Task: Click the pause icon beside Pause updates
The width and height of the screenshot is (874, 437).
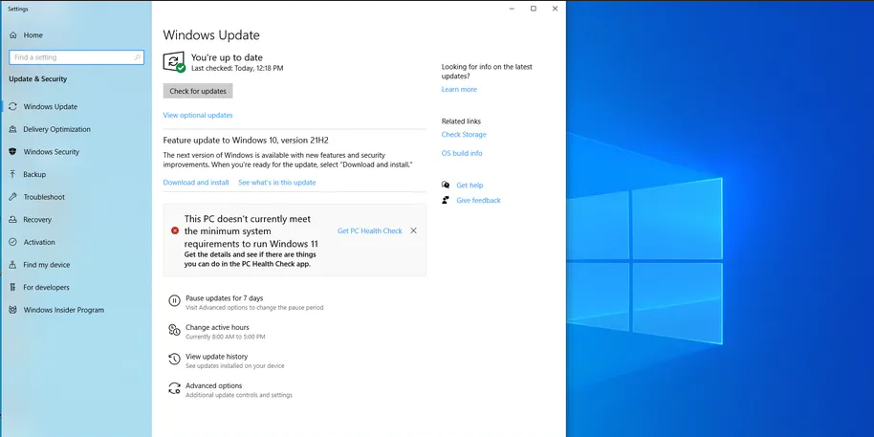Action: (174, 301)
